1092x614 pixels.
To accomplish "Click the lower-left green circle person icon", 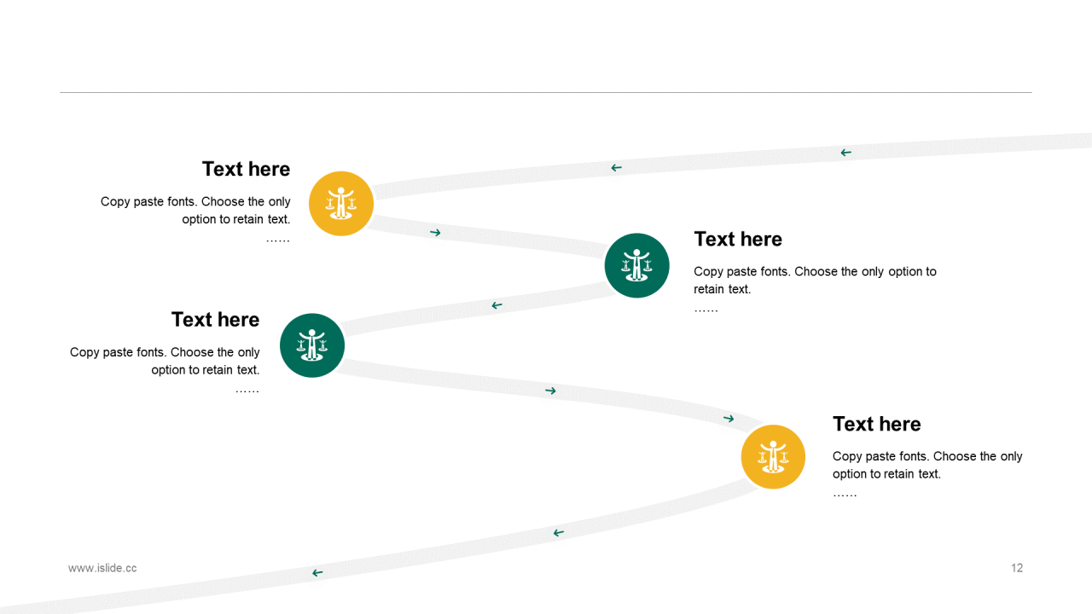I will (x=312, y=345).
